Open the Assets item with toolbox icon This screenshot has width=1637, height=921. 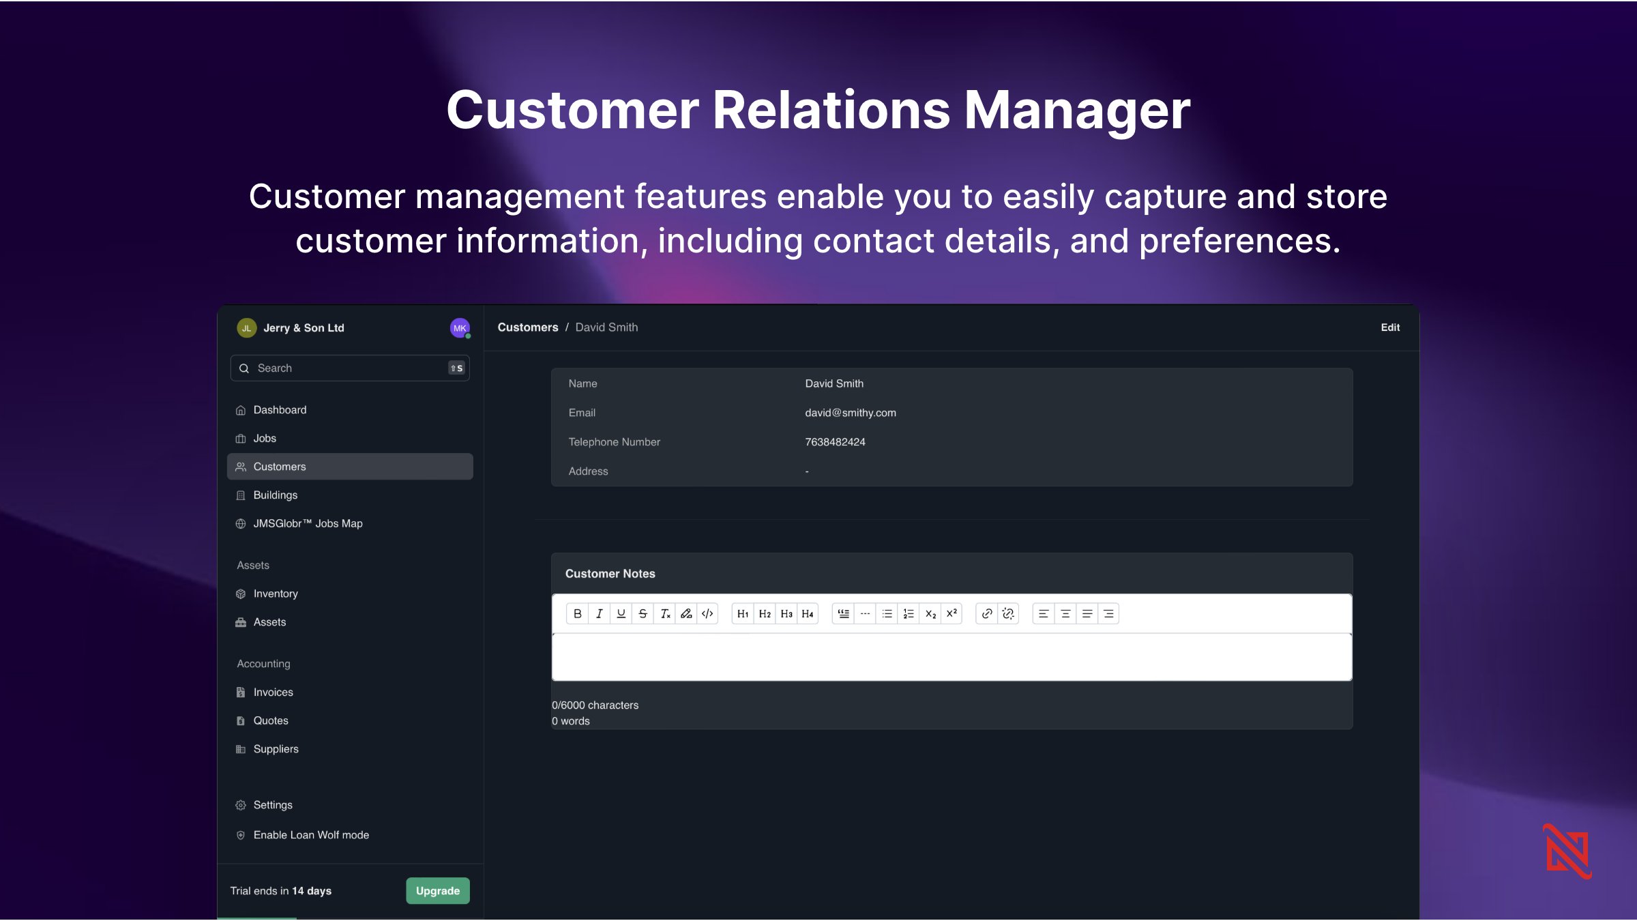[x=350, y=622]
